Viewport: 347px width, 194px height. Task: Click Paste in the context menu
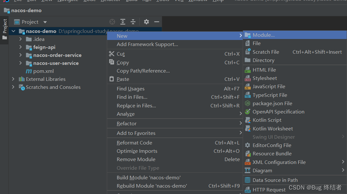(175, 79)
